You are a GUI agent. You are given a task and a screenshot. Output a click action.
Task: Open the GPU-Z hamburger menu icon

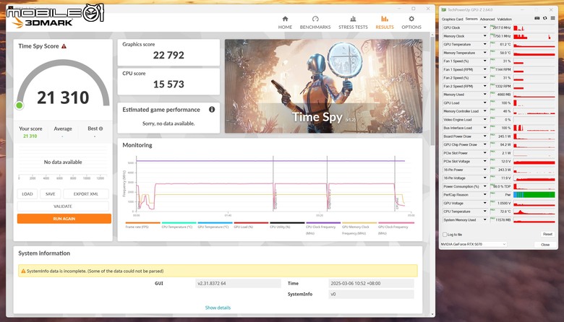pos(553,18)
